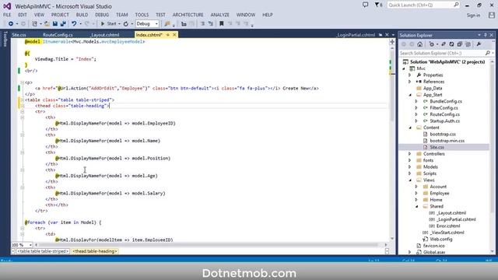Open the PROJECT menu
This screenshot has width=498, height=280.
[60, 15]
